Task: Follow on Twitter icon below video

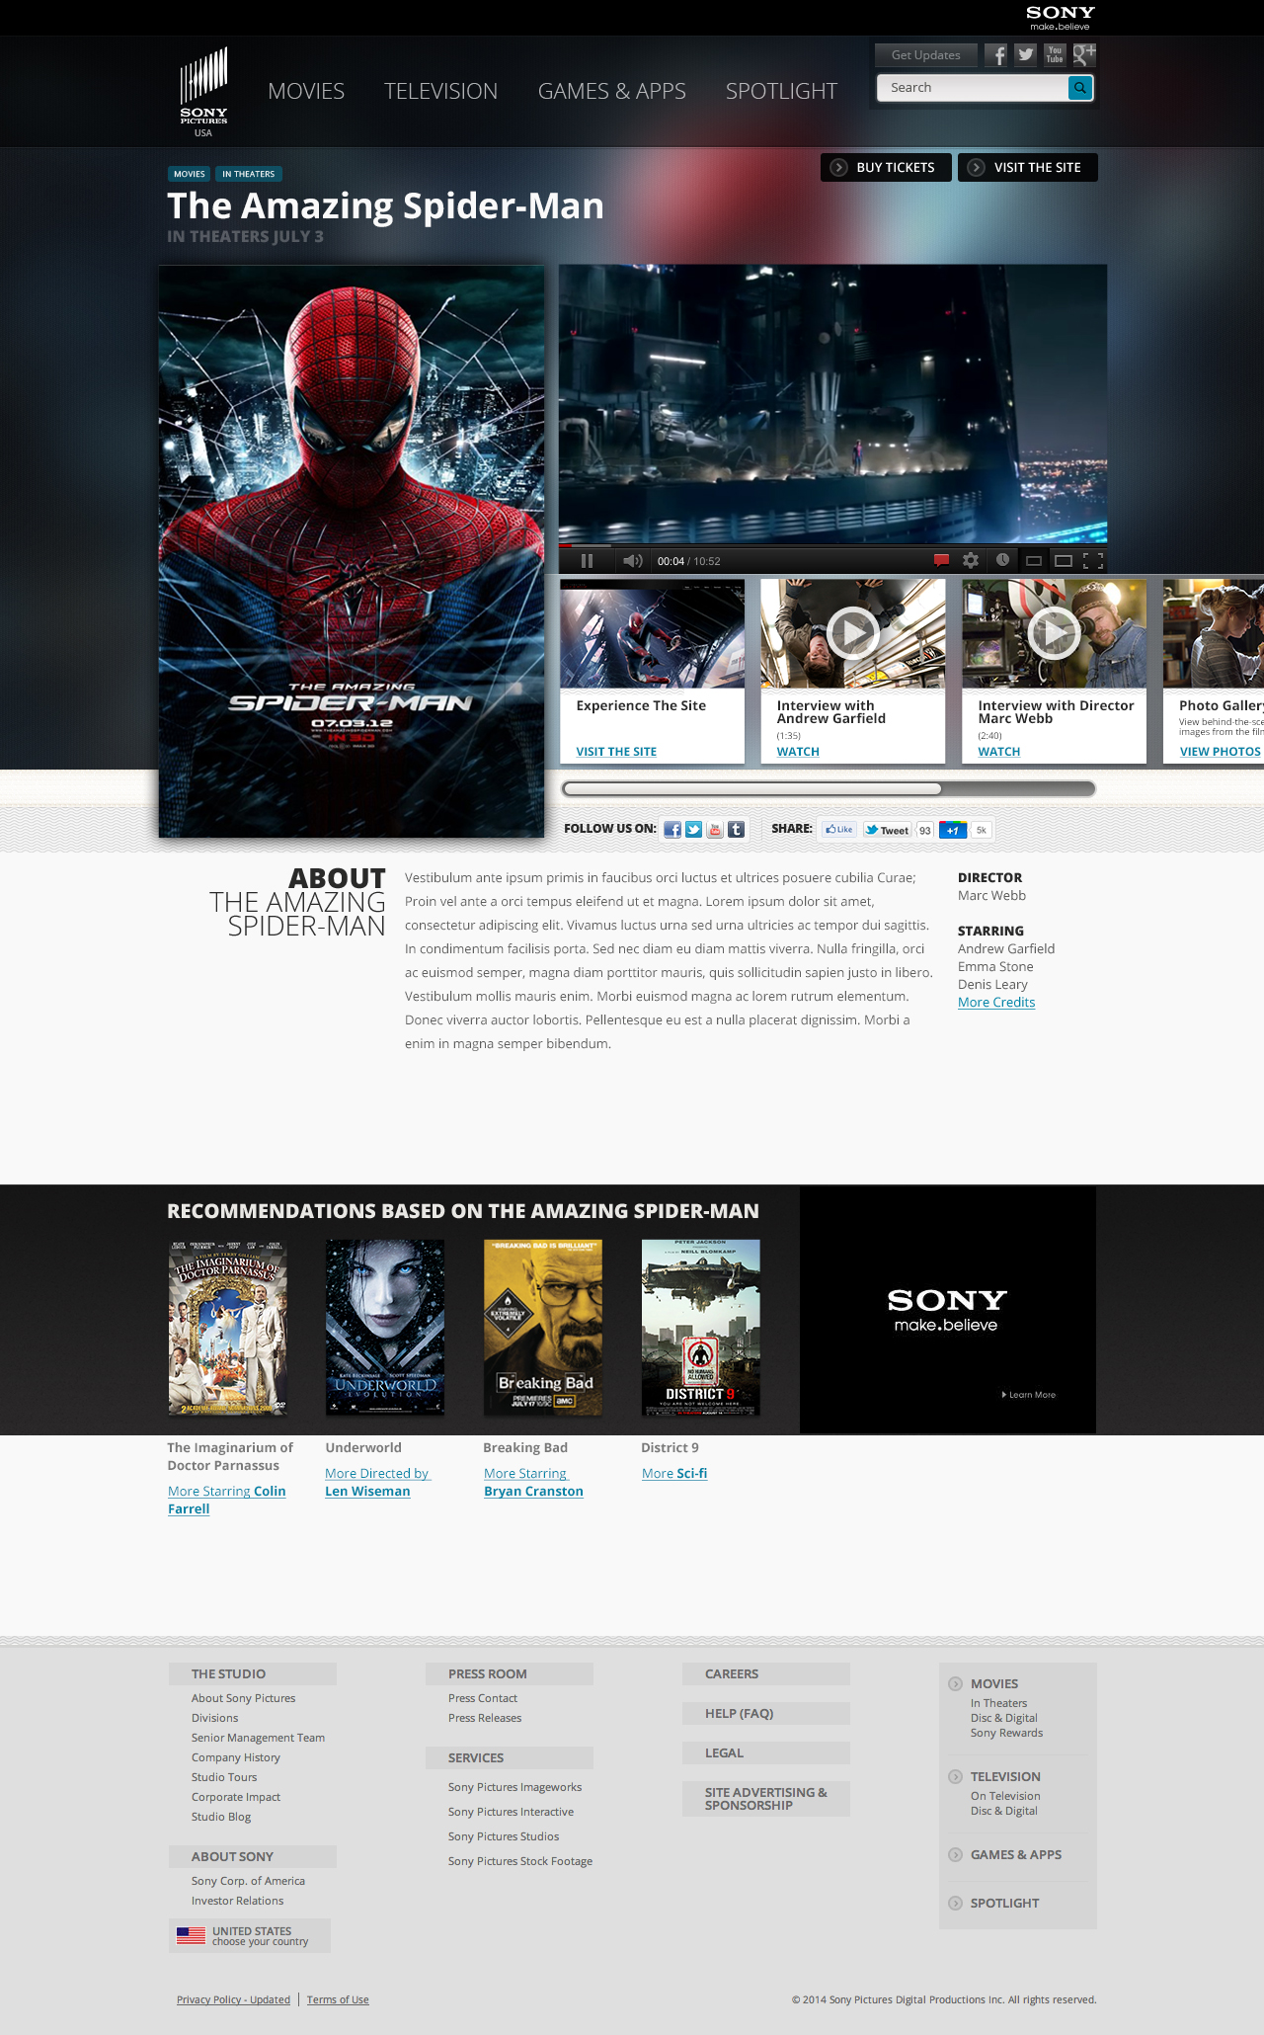Action: click(693, 829)
